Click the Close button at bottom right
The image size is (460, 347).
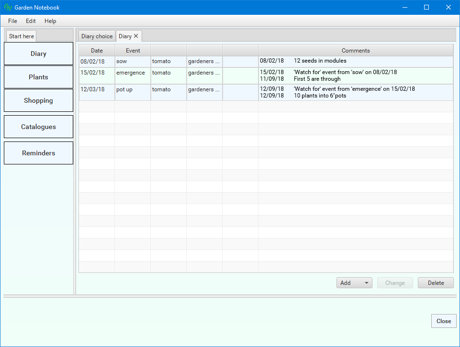click(x=443, y=321)
